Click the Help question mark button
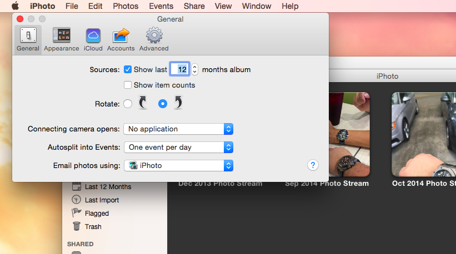 [x=313, y=165]
